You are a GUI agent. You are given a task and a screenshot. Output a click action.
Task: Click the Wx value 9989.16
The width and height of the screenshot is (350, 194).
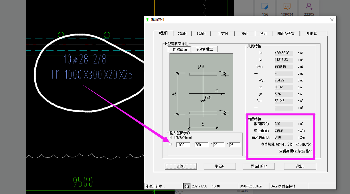click(x=284, y=67)
